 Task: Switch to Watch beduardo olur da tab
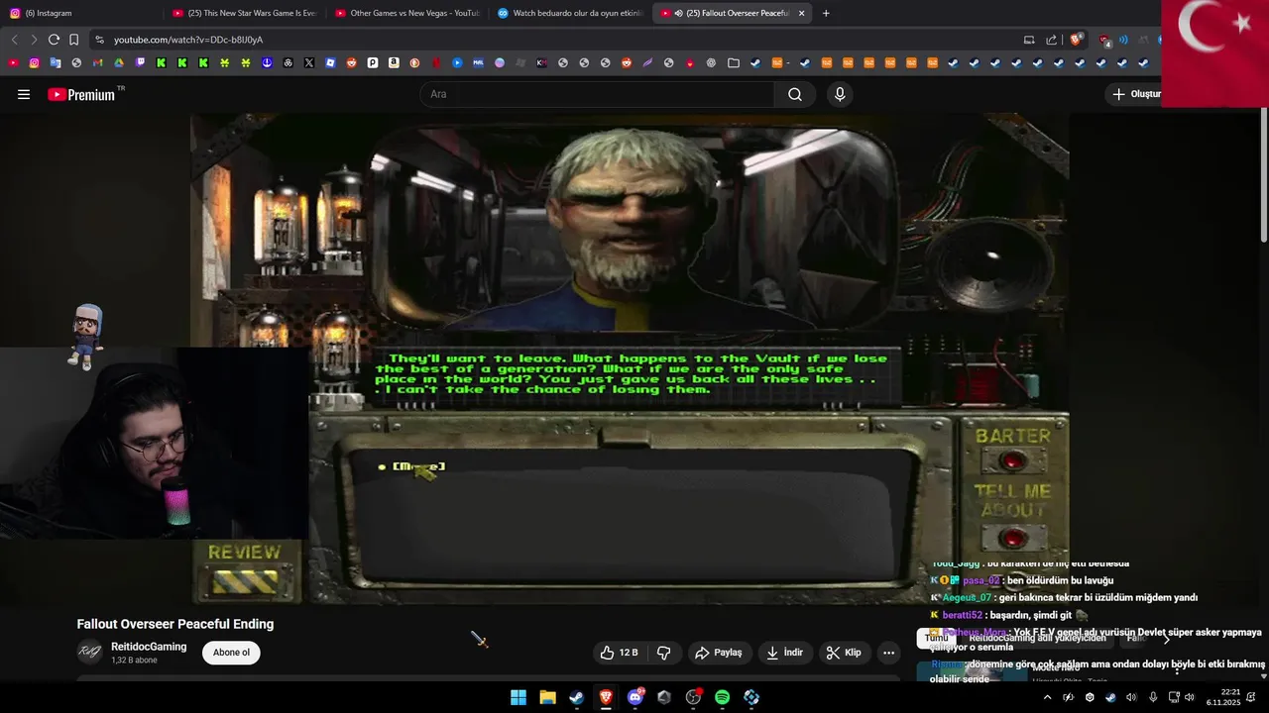point(569,13)
